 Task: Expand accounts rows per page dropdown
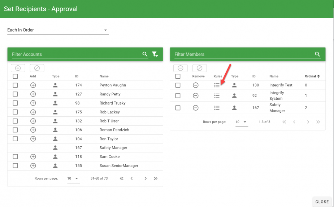[x=73, y=178]
